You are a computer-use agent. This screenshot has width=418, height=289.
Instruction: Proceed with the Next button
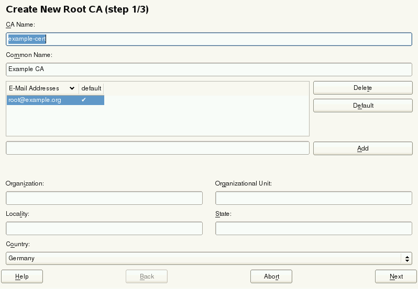396,276
